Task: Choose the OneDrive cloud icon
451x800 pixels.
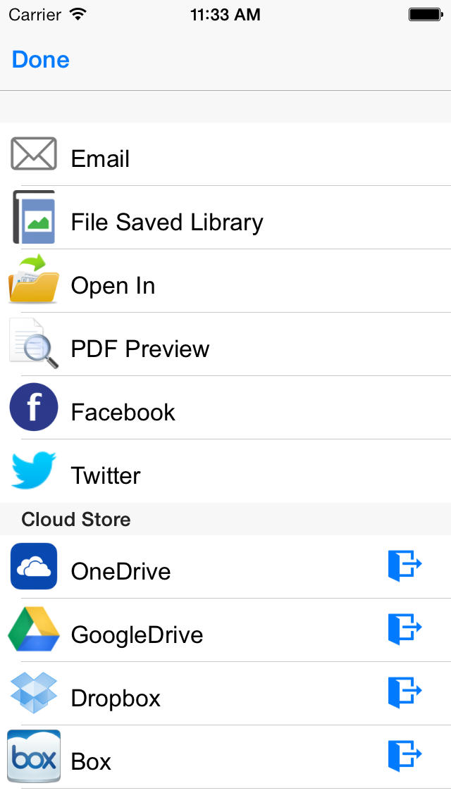Action: (x=34, y=565)
